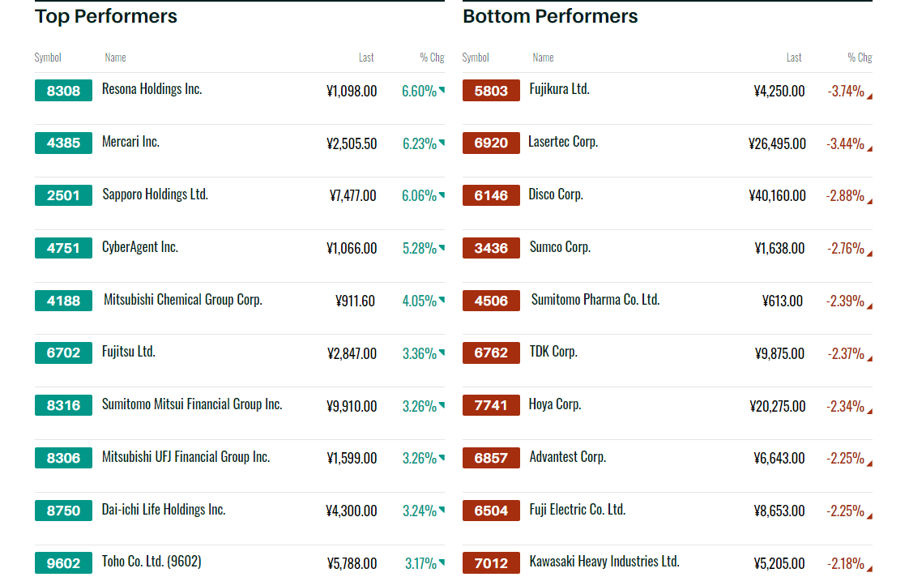Image resolution: width=909 pixels, height=577 pixels.
Task: Open the 6920 Lasertec symbol badge
Action: point(491,143)
